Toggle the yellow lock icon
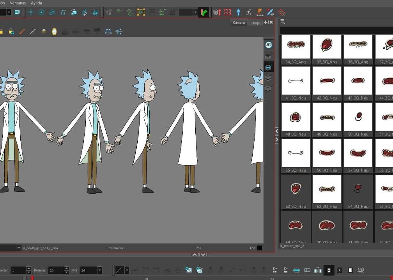This screenshot has width=393, height=280. pyautogui.click(x=1, y=31)
